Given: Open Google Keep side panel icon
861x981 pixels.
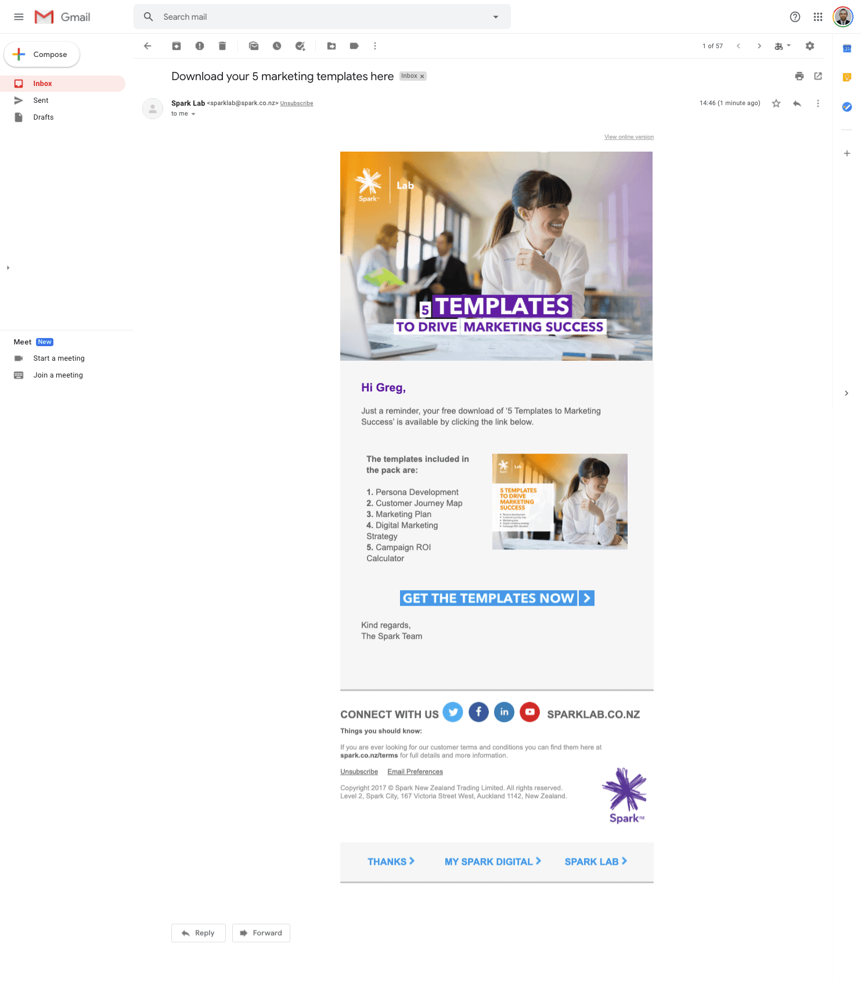Looking at the screenshot, I should coord(847,77).
